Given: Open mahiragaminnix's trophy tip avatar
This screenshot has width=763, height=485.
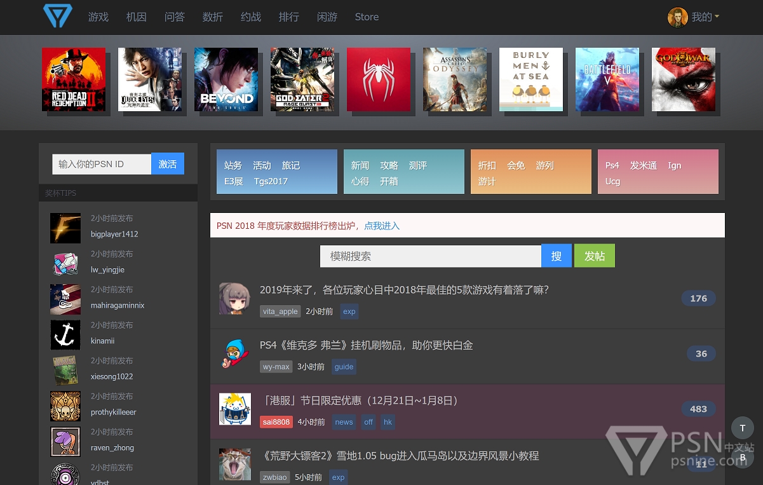Looking at the screenshot, I should [65, 299].
